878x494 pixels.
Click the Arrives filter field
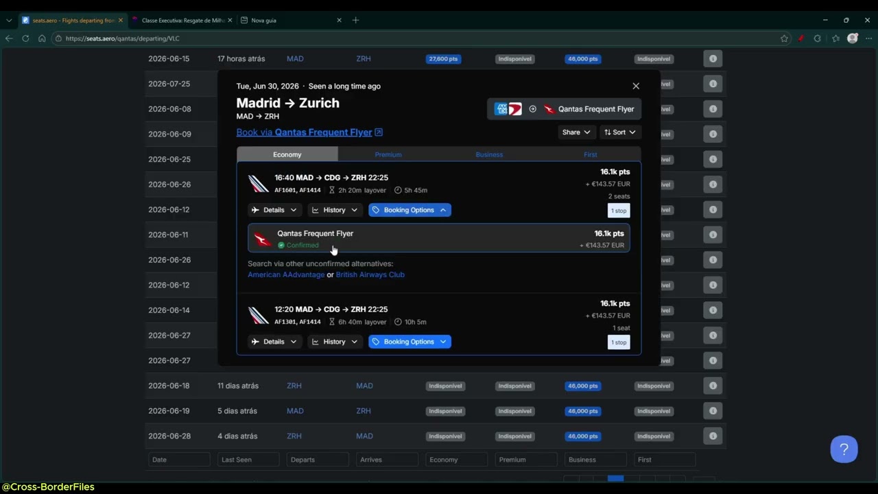(x=387, y=460)
